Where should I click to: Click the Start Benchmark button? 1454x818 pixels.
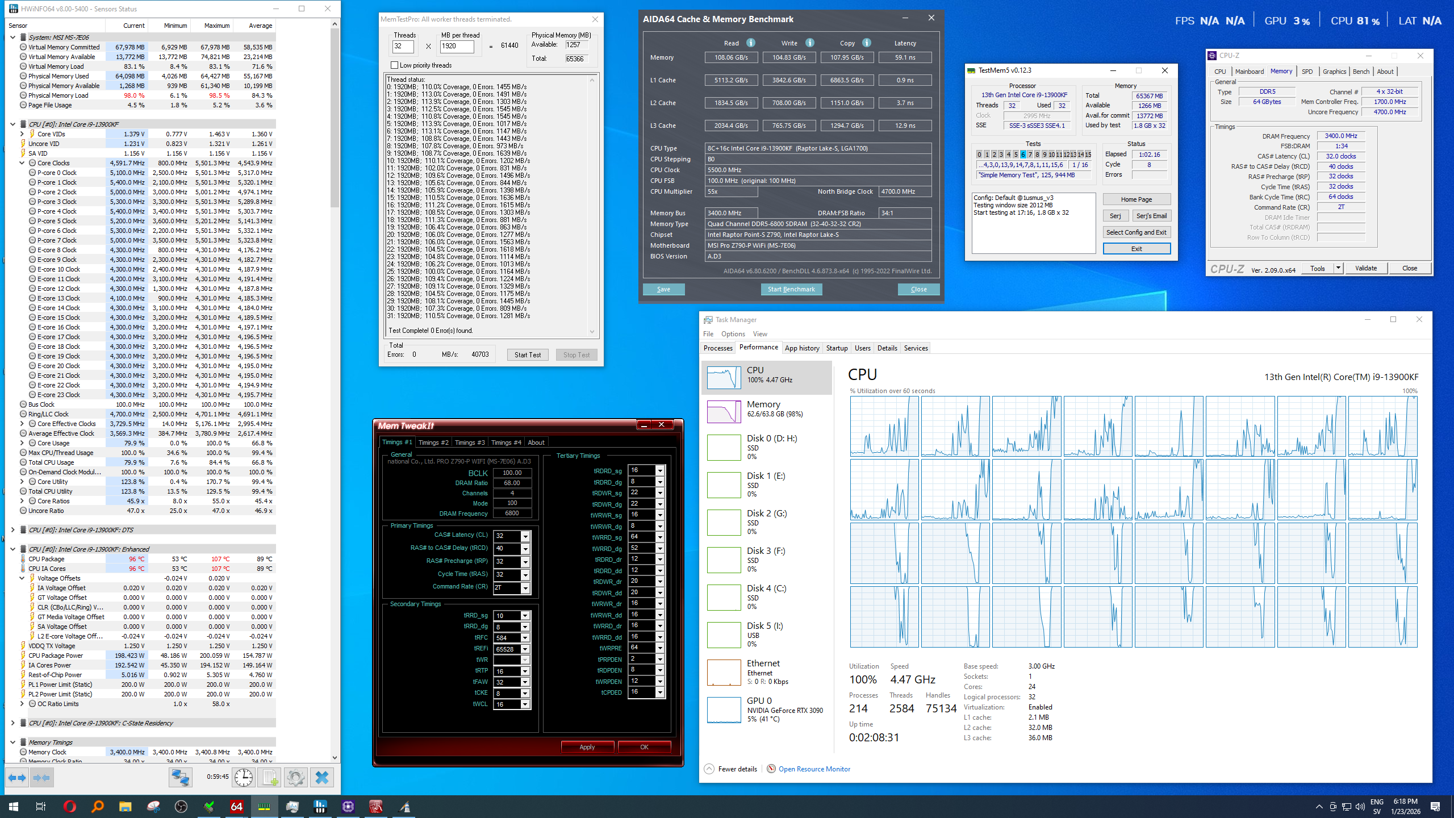point(791,289)
